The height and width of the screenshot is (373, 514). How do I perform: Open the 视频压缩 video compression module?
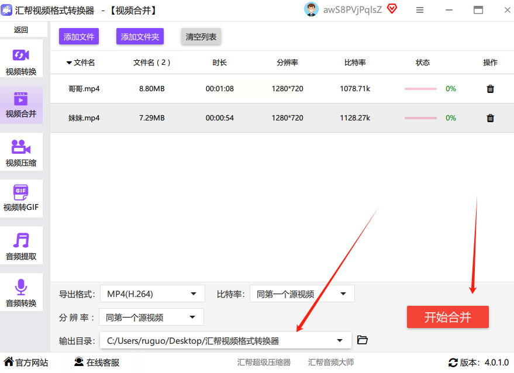click(x=21, y=152)
